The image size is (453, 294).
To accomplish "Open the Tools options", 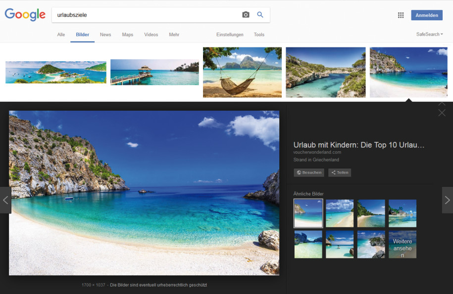I will point(259,35).
